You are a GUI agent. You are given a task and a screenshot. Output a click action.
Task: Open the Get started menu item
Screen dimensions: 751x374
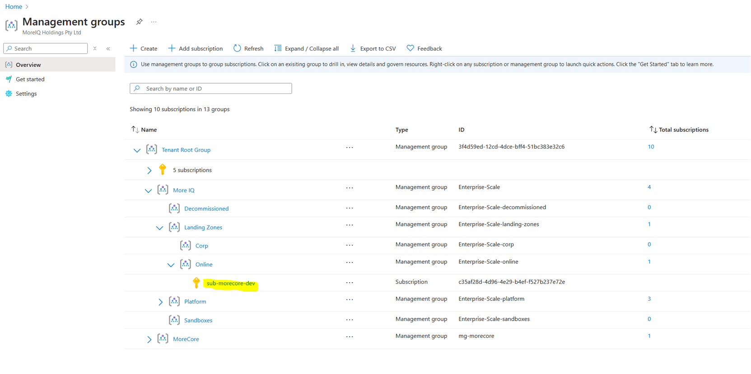pyautogui.click(x=30, y=79)
